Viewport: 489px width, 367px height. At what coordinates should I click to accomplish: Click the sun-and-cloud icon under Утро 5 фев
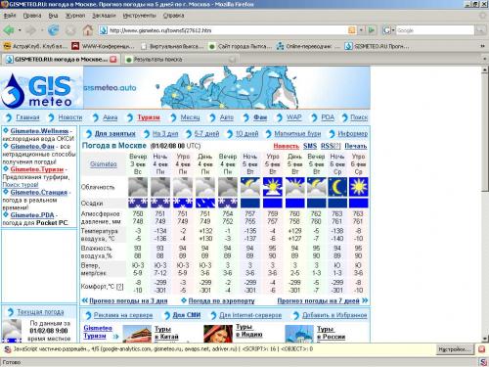tap(273, 187)
